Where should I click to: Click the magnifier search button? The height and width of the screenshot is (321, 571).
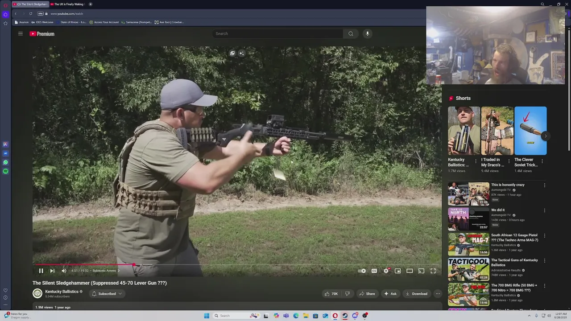[351, 33]
